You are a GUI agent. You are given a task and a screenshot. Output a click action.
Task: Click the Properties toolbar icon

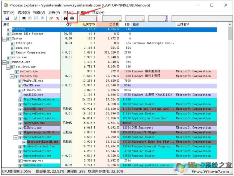(51, 18)
